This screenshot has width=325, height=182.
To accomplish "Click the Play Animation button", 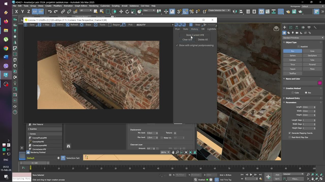I will click(251, 175).
